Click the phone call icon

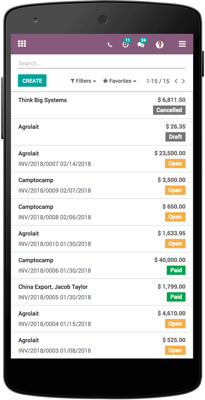click(x=110, y=45)
